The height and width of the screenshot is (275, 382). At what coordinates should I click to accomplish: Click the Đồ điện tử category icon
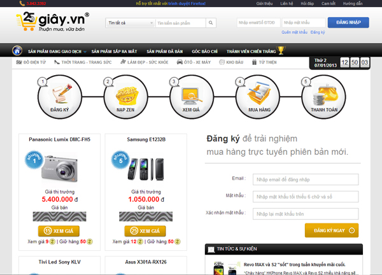click(x=19, y=62)
